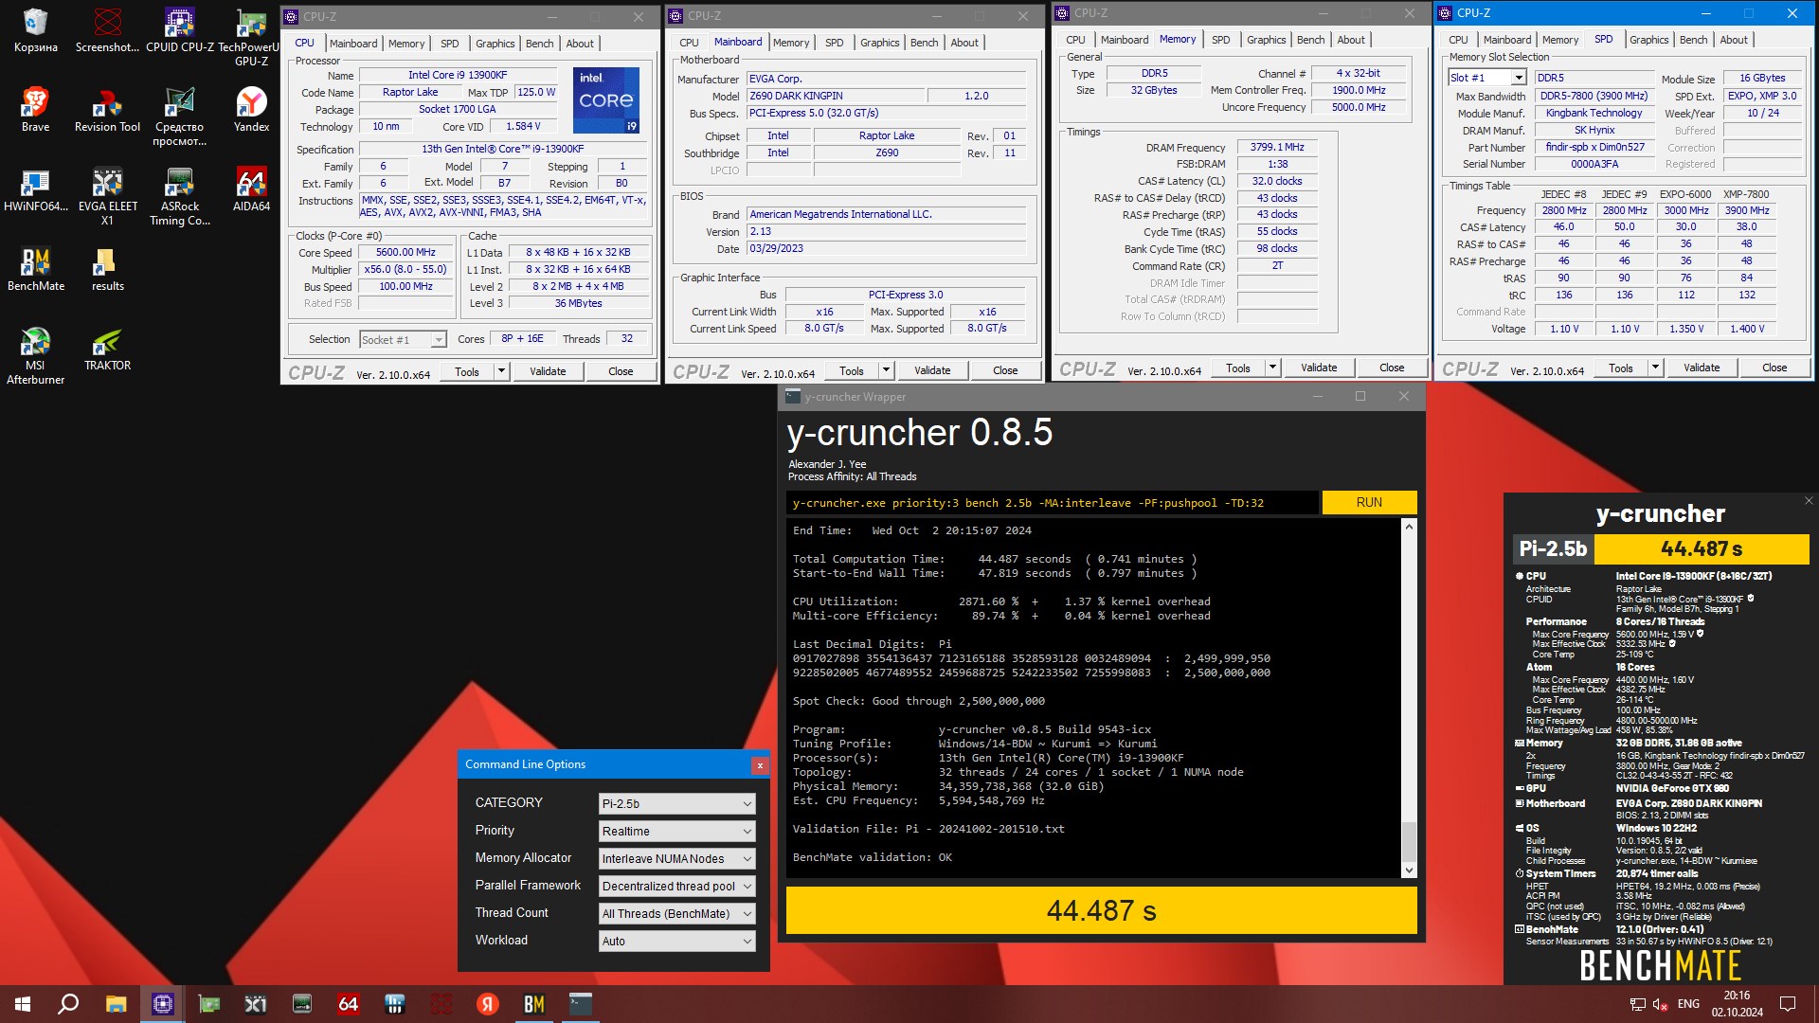The height and width of the screenshot is (1023, 1819).
Task: Click Validate in first CPU-Z window
Action: point(548,371)
